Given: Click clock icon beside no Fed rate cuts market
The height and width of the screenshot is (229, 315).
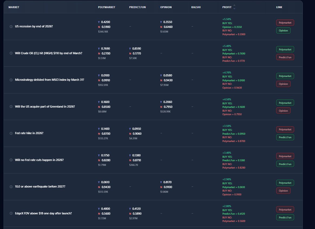Looking at the screenshot, I should [x=11, y=160].
